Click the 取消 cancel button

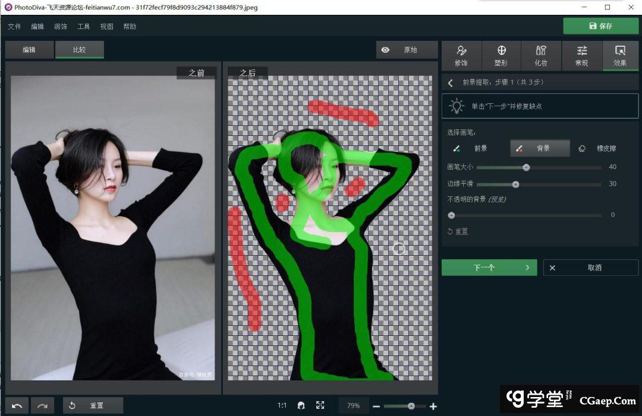(591, 268)
